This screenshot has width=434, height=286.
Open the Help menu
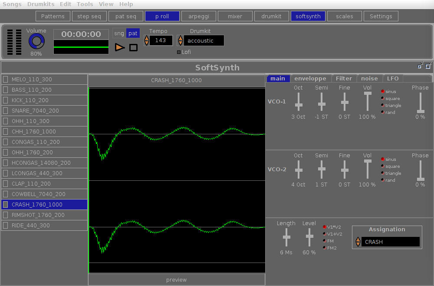pyautogui.click(x=126, y=4)
